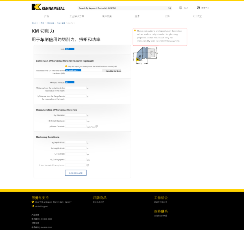Open the 关于我们 menu

[x=197, y=16]
